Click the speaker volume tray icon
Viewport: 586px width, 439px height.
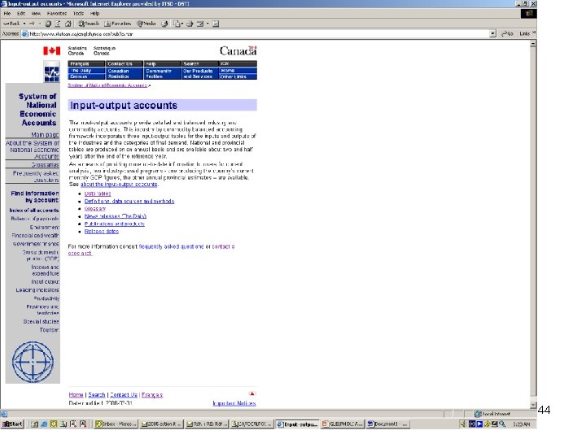click(463, 424)
